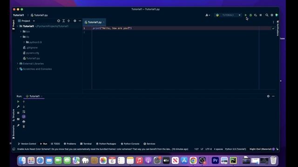The height and width of the screenshot is (167, 298).
Task: Open the TODO tool window
Action: click(x=55, y=144)
